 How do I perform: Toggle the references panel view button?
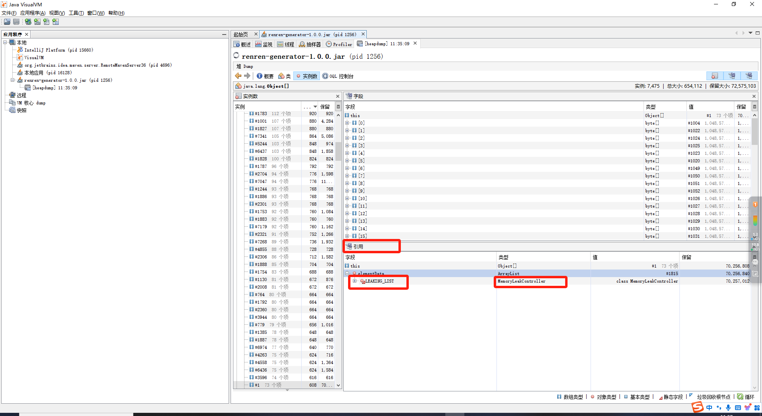click(x=749, y=76)
